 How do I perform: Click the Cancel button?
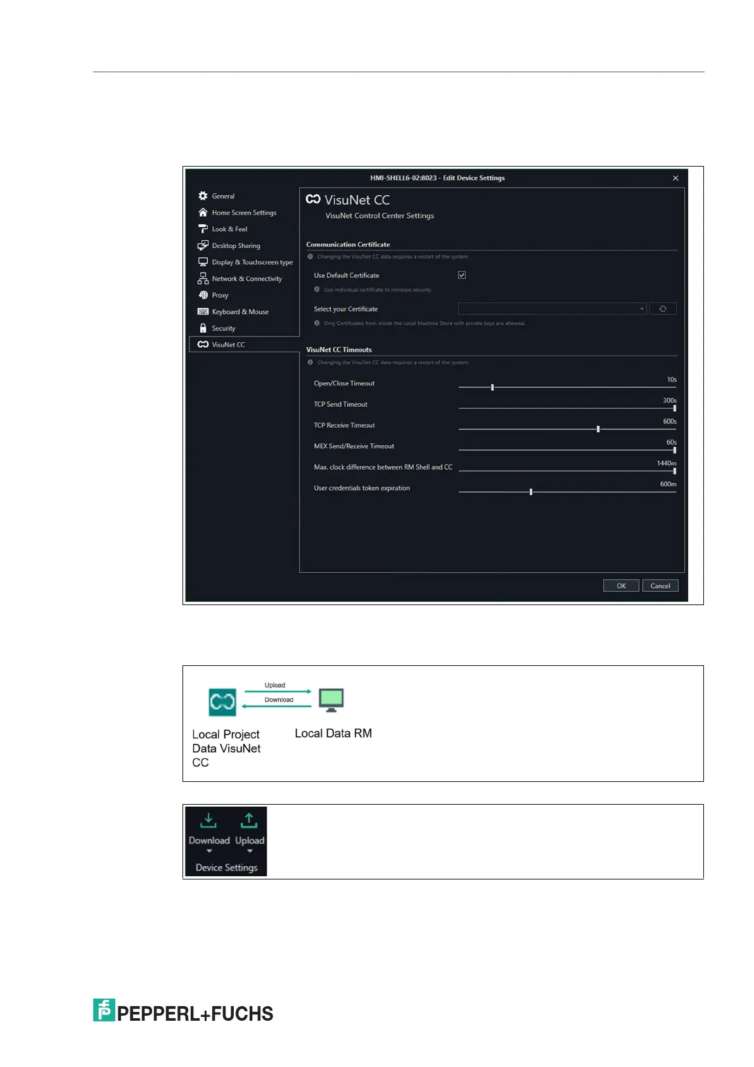click(x=660, y=585)
